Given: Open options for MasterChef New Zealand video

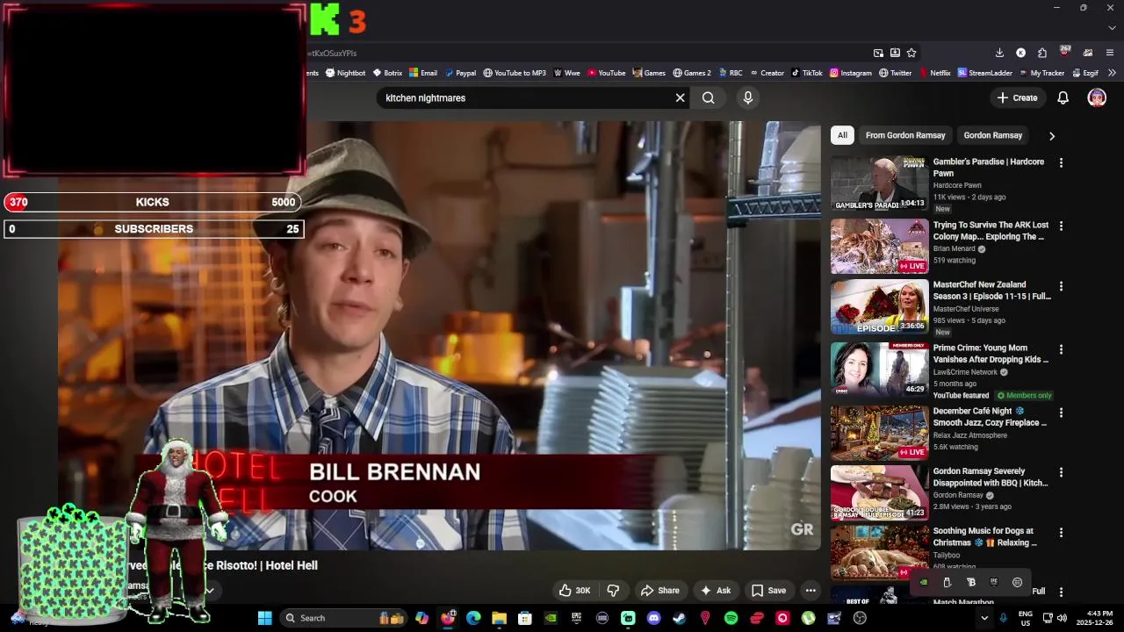Looking at the screenshot, I should (1061, 286).
